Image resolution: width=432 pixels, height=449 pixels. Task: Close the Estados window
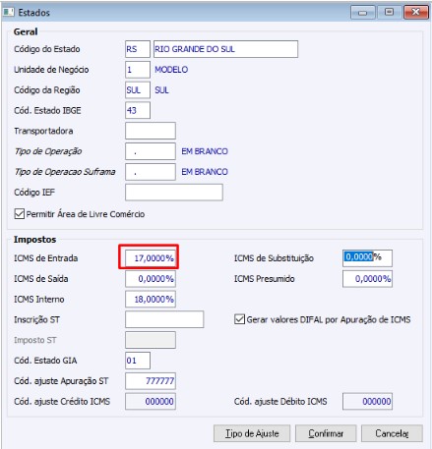coord(416,12)
